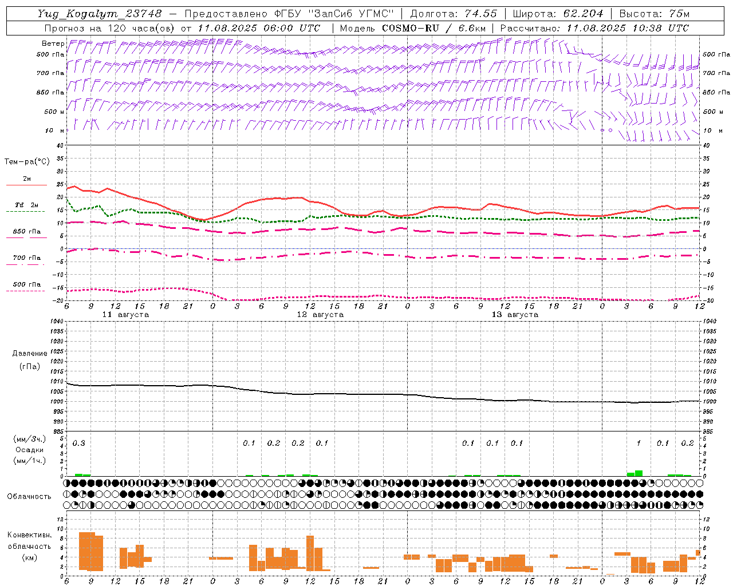Viewport: 733px width, 586px height.
Task: Click the 0.3 precipitation amount value
Action: tap(78, 444)
